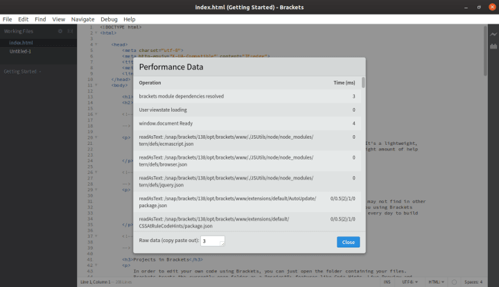Open the Help menu

[x=129, y=19]
